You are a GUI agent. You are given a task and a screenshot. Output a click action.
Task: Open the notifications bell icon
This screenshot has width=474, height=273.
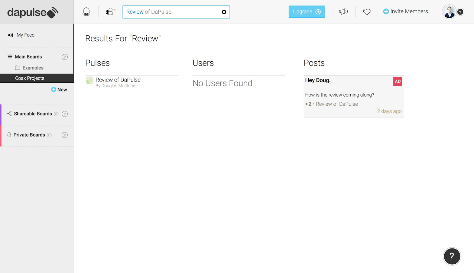(86, 12)
